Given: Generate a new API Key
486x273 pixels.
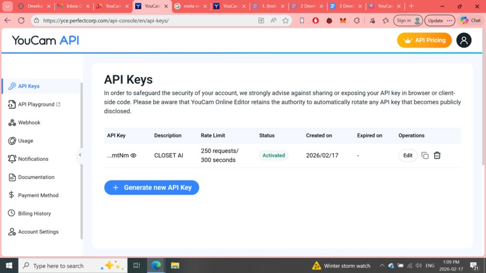Looking at the screenshot, I should tap(151, 187).
